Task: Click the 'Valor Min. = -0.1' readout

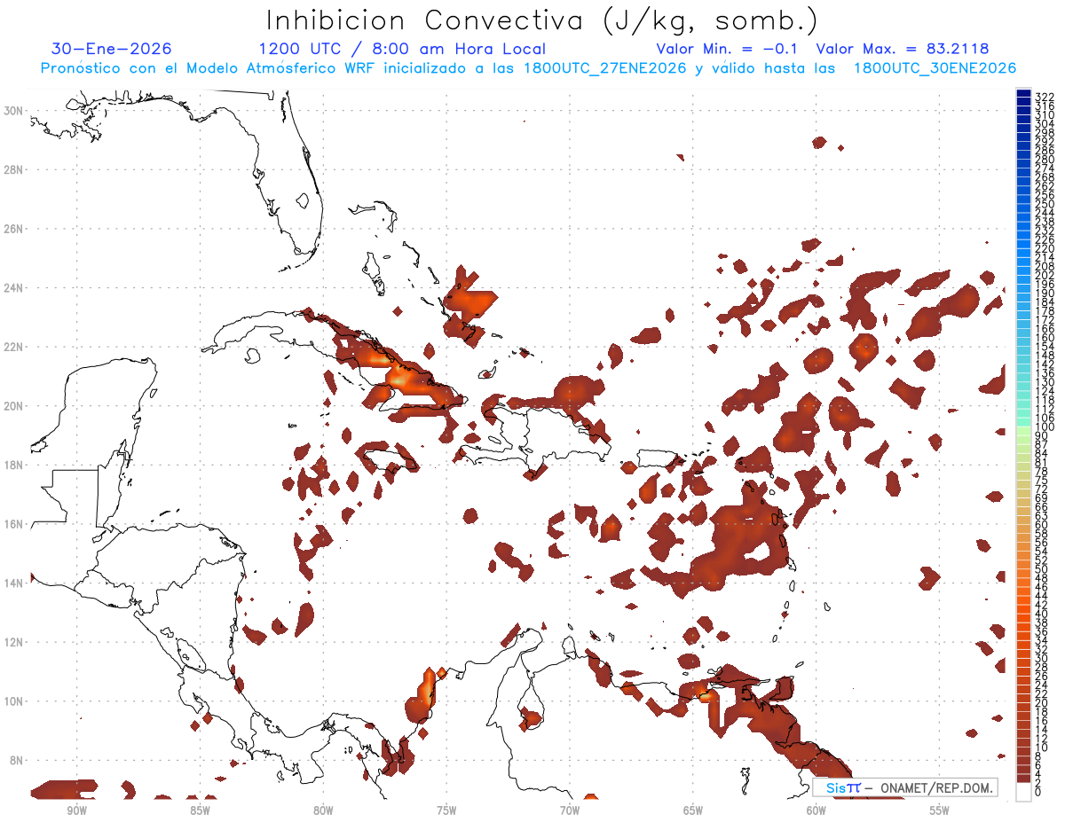Action: 729,49
